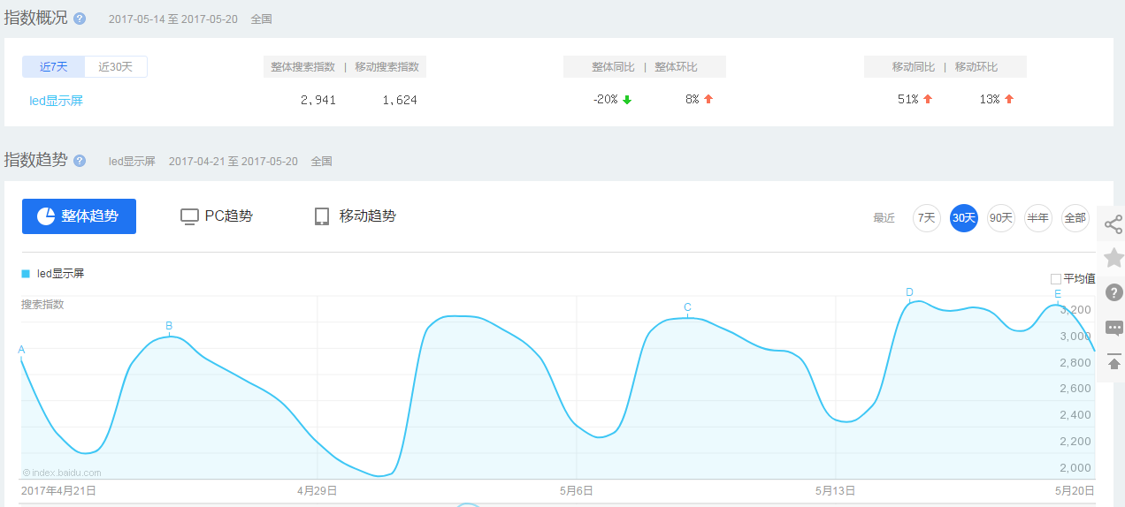
Task: Click the 5月13日 axis date label
Action: click(836, 490)
